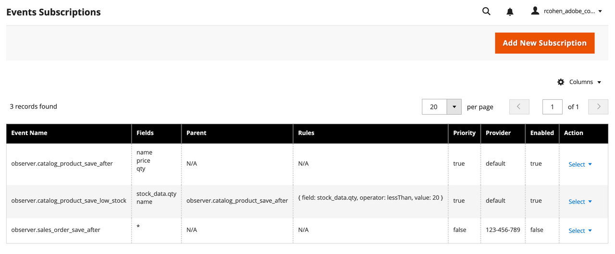Click the Enabled column header

click(542, 133)
